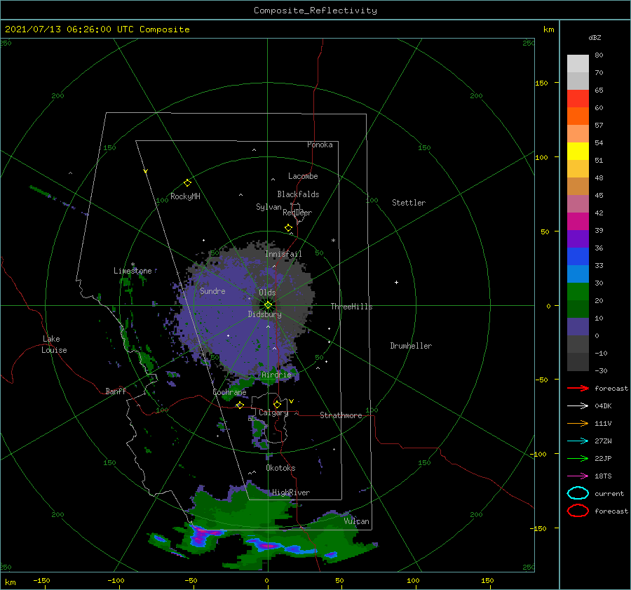The height and width of the screenshot is (590, 631).
Task: Click the Banff town label
Action: (x=116, y=391)
